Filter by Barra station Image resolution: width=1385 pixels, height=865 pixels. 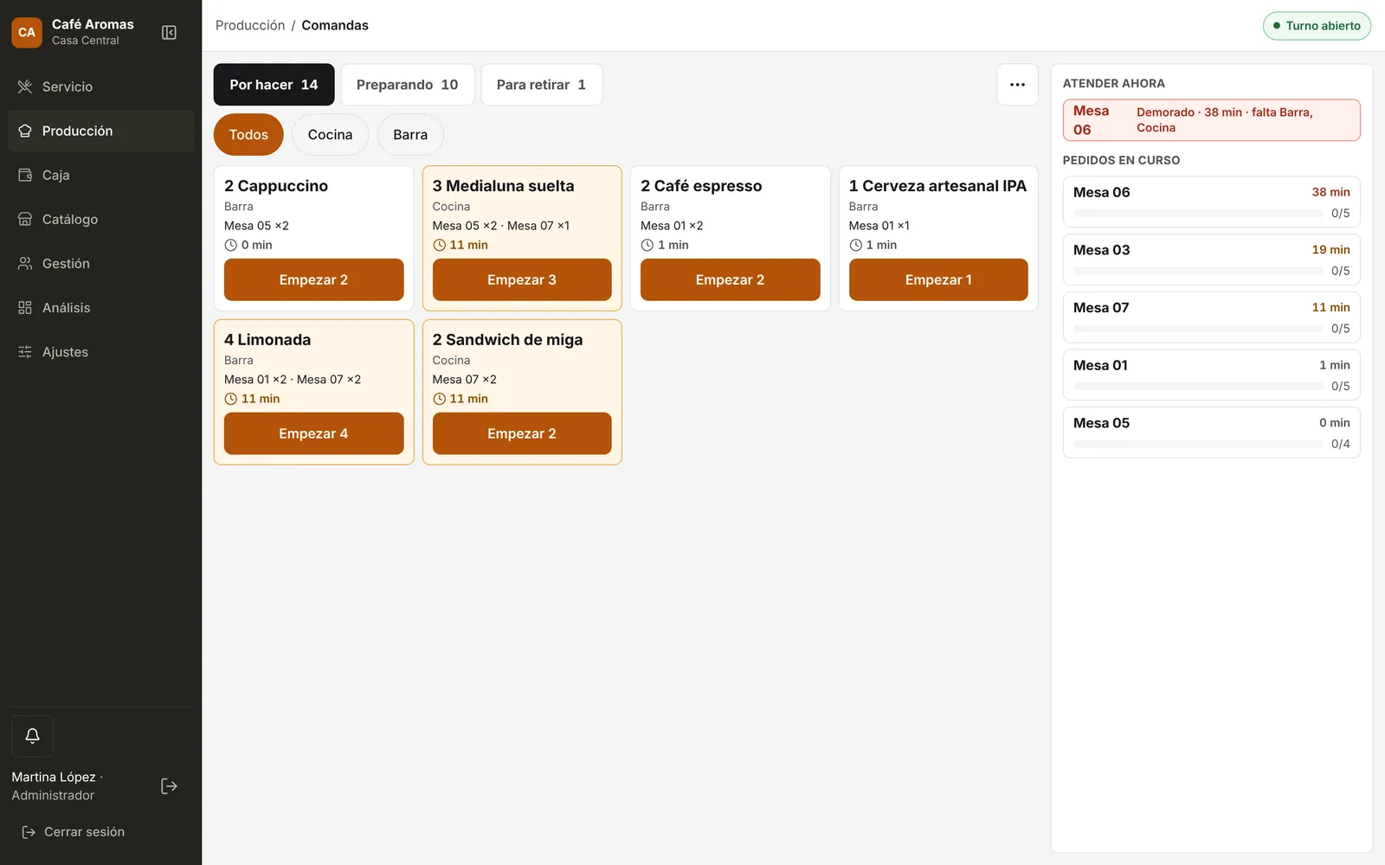tap(410, 135)
